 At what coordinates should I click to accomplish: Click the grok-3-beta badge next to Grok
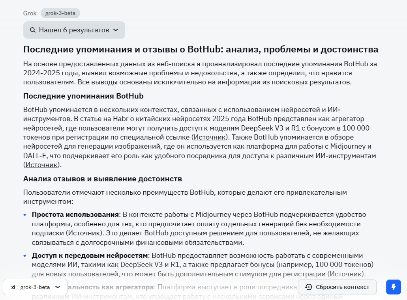[x=60, y=13]
